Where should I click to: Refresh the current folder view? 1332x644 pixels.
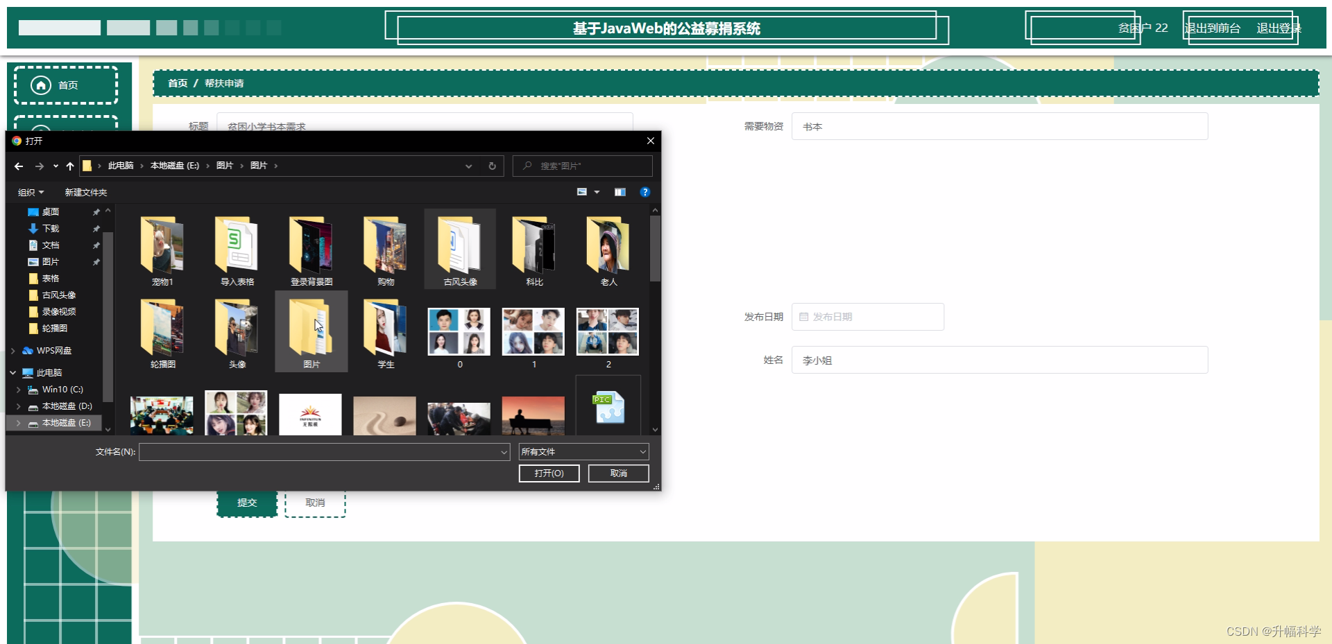(x=492, y=166)
